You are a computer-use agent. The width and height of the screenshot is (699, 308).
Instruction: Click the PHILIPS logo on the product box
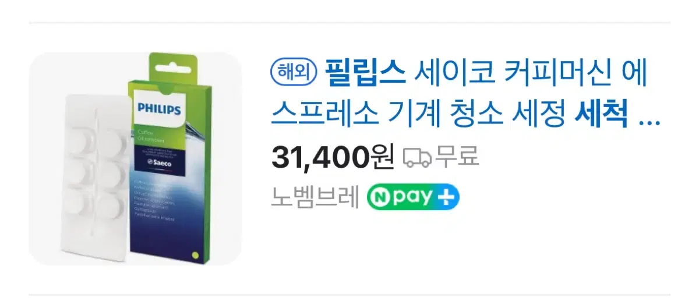pos(160,109)
